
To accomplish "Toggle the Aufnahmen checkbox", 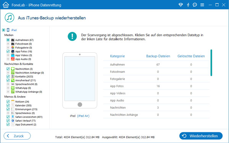I will pyautogui.click(x=8, y=40).
